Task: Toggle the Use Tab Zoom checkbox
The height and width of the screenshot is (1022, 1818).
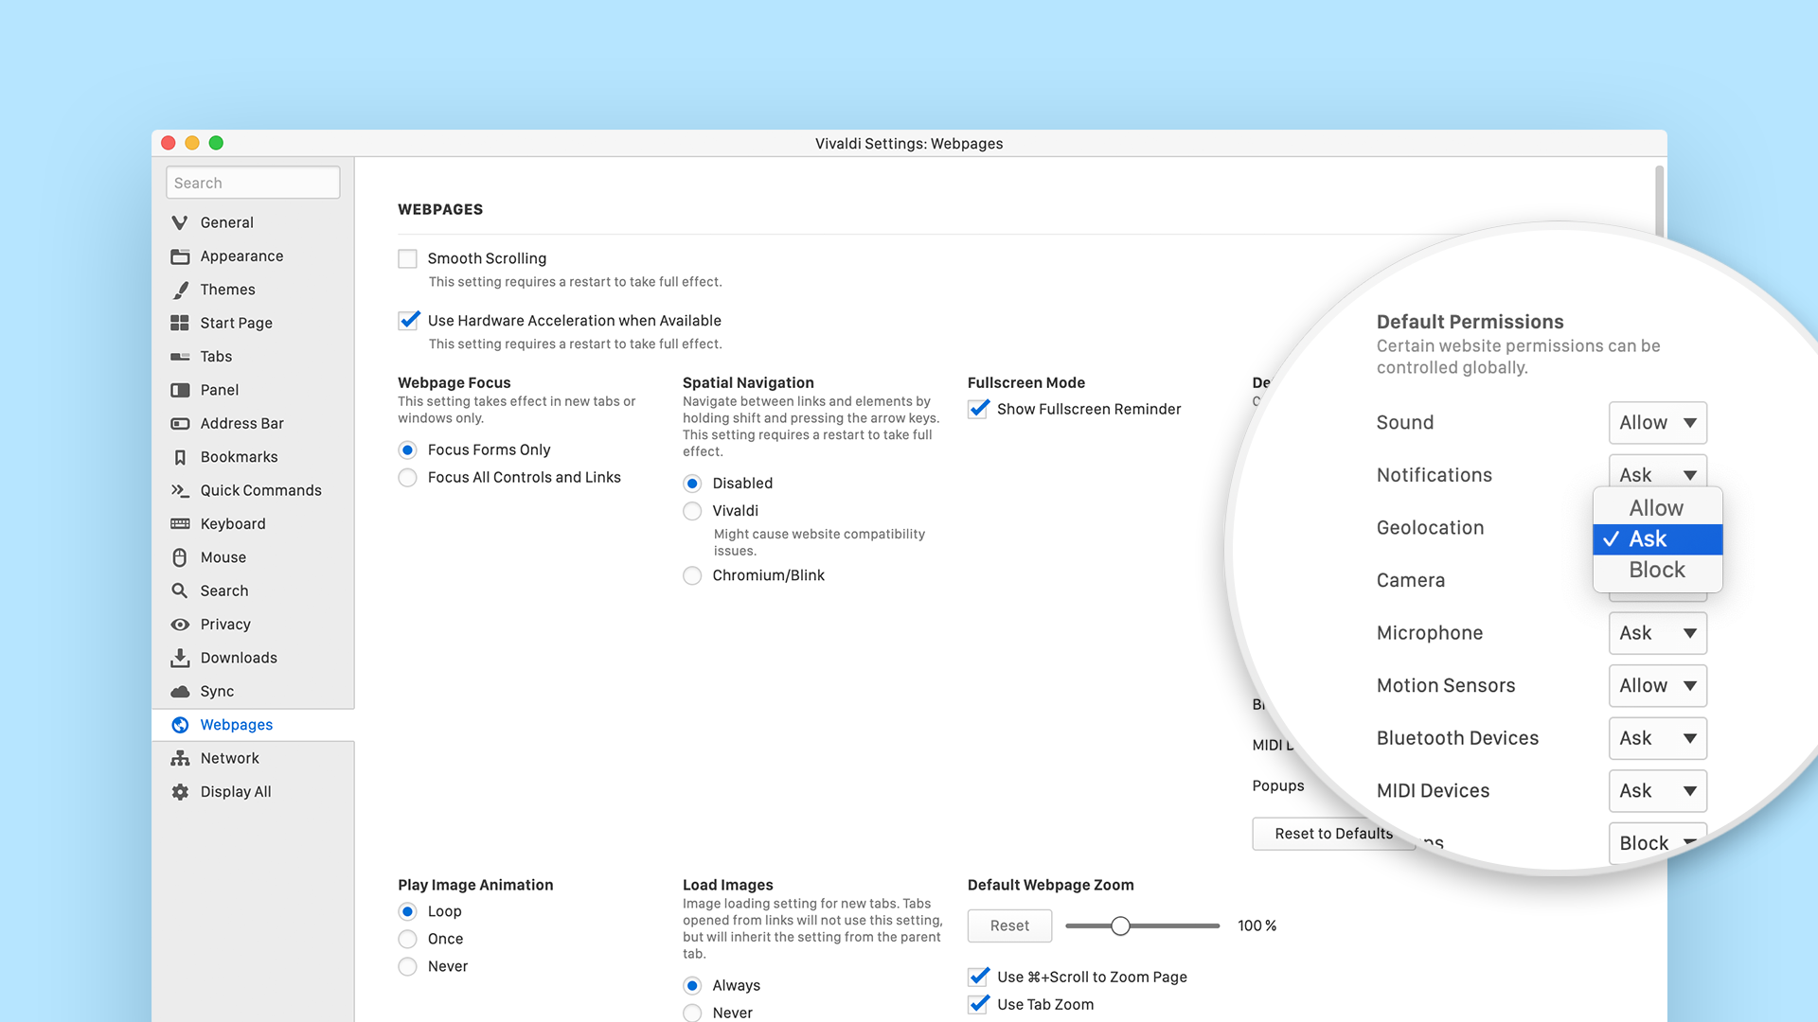Action: tap(978, 1004)
